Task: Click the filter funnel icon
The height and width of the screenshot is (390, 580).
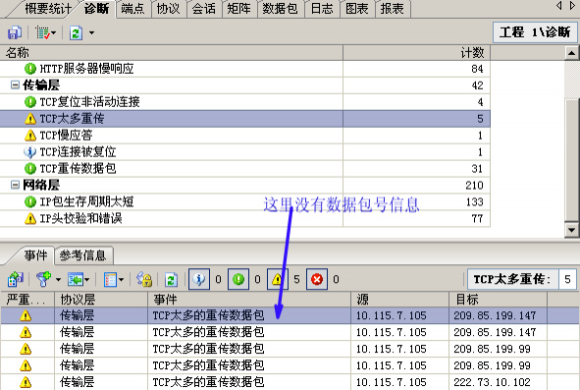Action: (x=43, y=279)
